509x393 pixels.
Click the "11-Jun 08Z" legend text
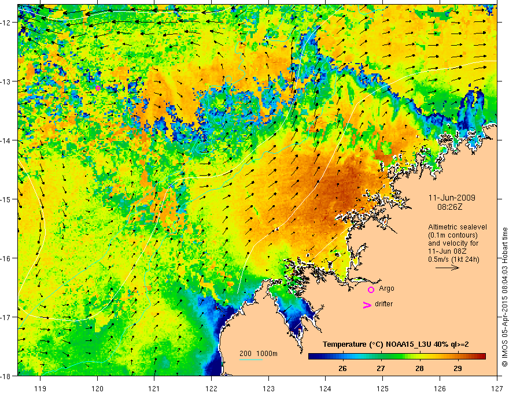click(447, 251)
